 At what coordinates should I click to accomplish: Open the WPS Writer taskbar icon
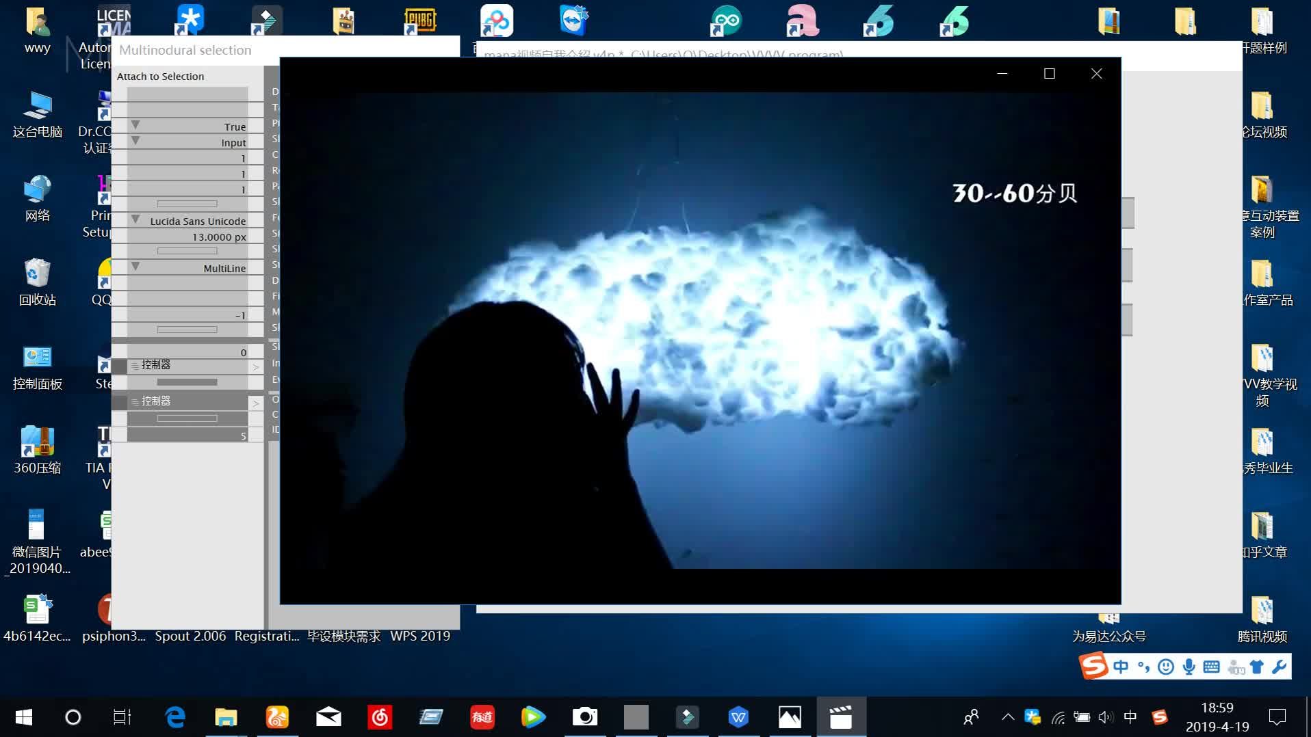738,717
